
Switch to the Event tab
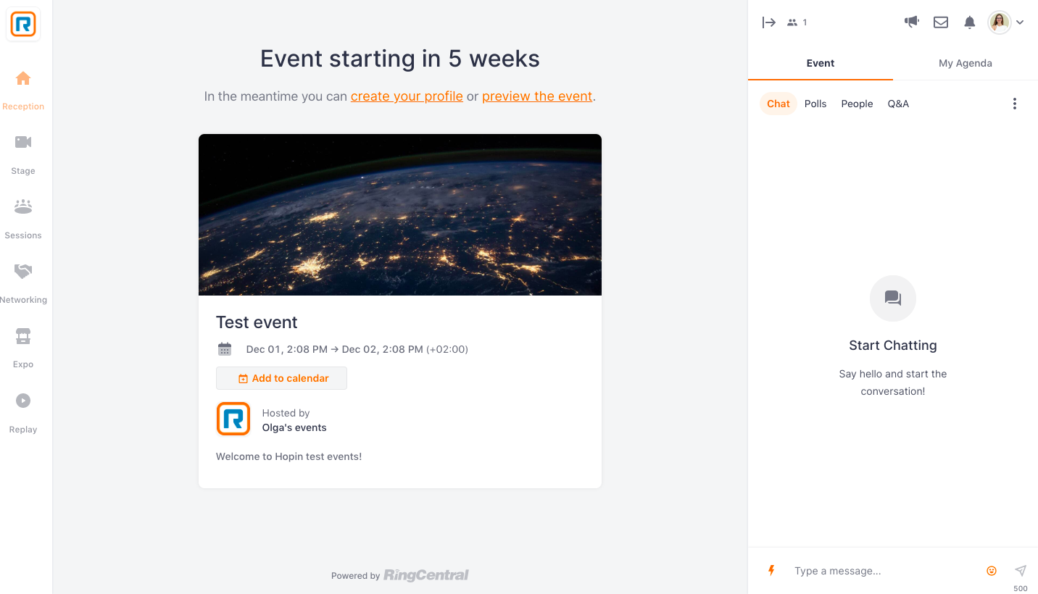[821, 63]
